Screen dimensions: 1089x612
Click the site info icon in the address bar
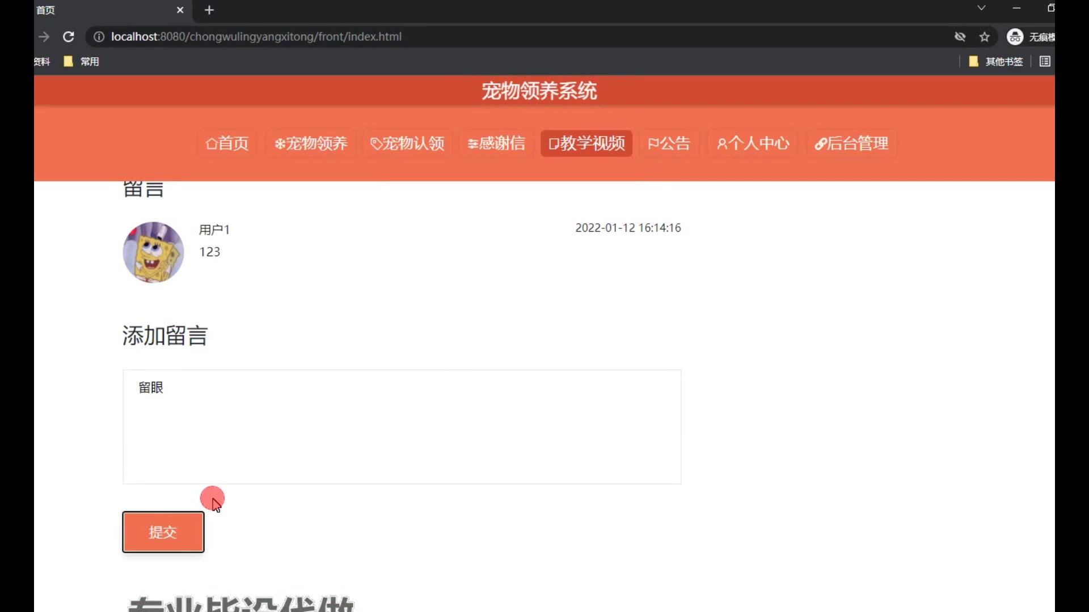(x=99, y=37)
